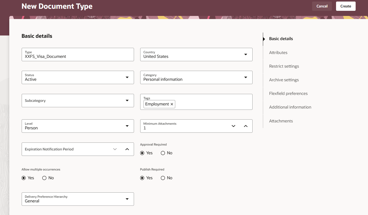
Task: Open the Category dropdown arrow
Action: (246, 77)
